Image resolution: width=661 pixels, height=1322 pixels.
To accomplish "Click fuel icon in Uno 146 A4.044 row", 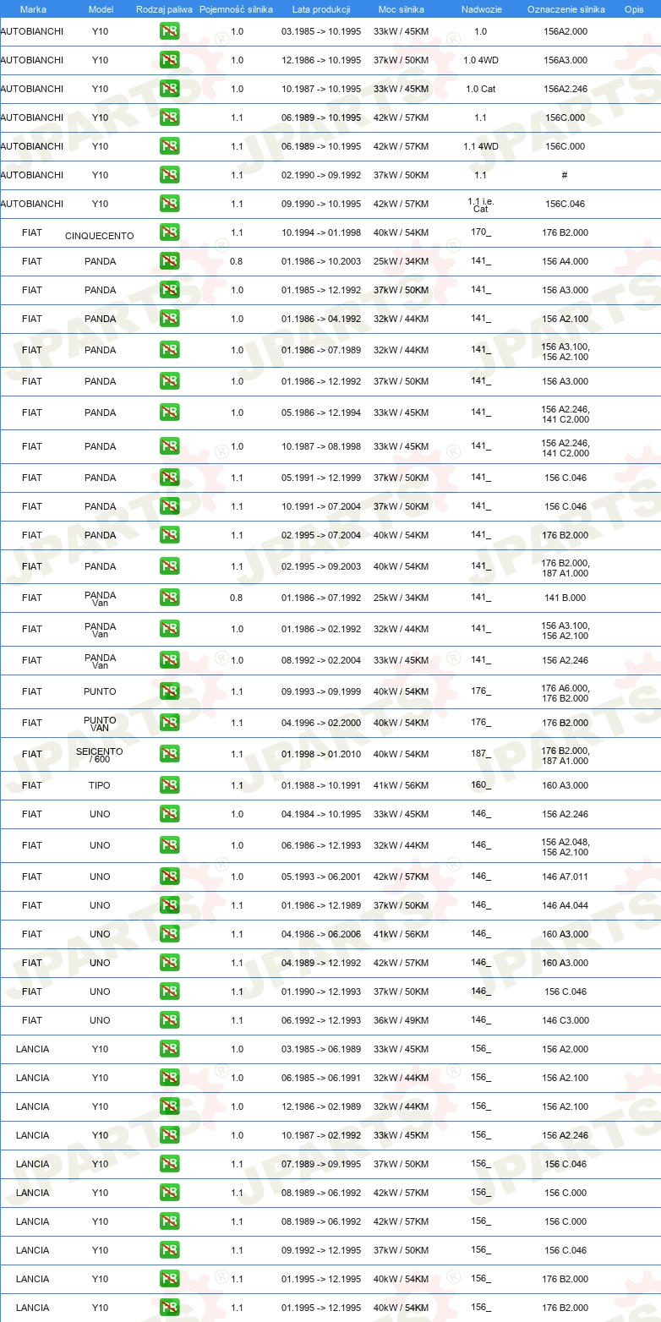I will tap(169, 905).
